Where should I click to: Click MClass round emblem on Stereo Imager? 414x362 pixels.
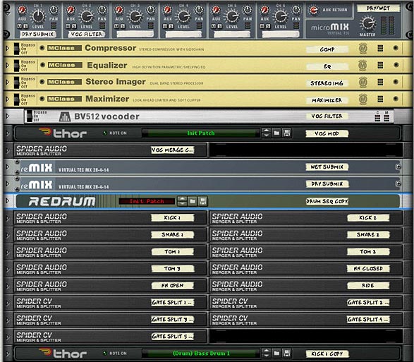(x=363, y=82)
